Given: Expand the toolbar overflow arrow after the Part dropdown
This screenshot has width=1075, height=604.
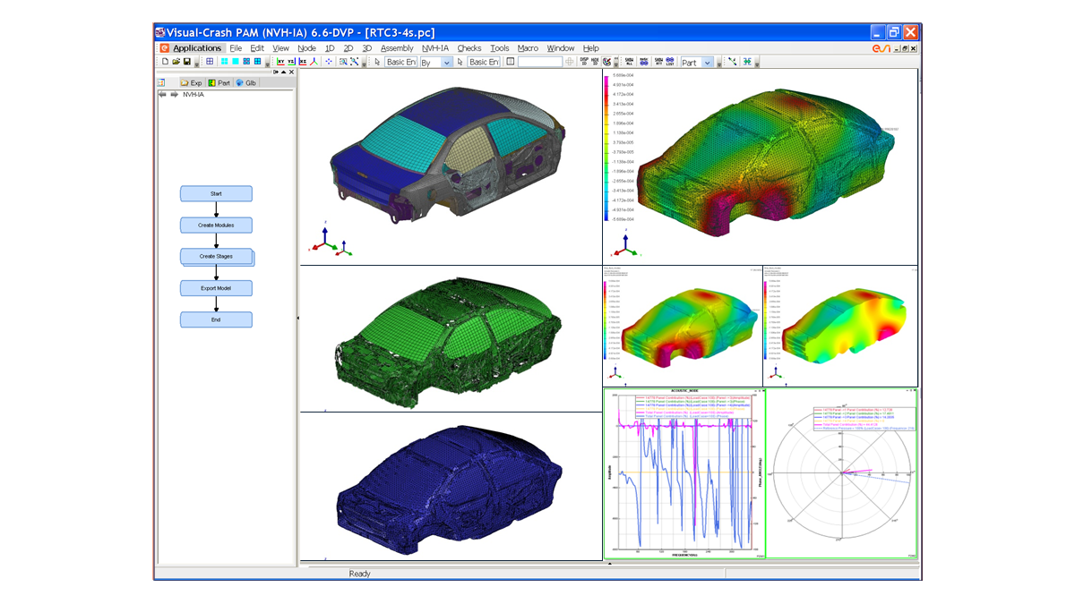Looking at the screenshot, I should (x=719, y=63).
